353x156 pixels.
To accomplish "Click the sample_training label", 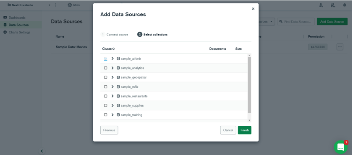I will [x=131, y=115].
